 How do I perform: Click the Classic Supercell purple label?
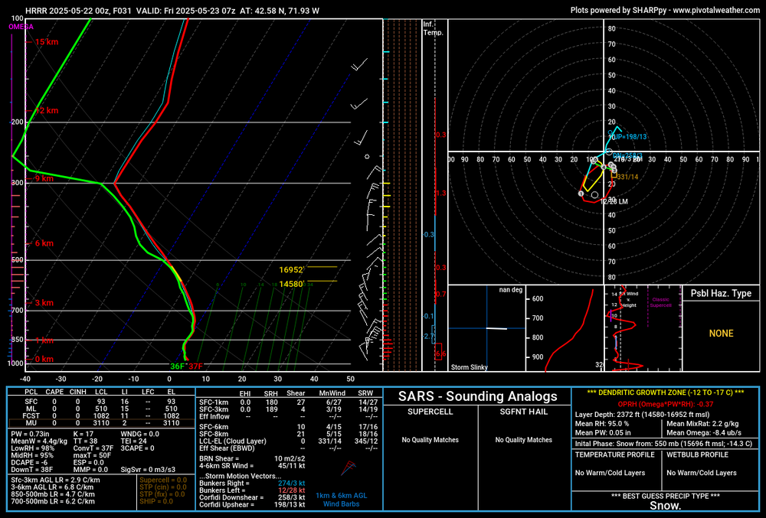[660, 302]
